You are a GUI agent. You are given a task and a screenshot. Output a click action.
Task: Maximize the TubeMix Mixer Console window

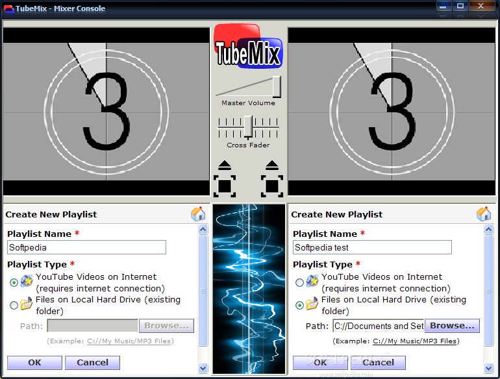[460, 6]
